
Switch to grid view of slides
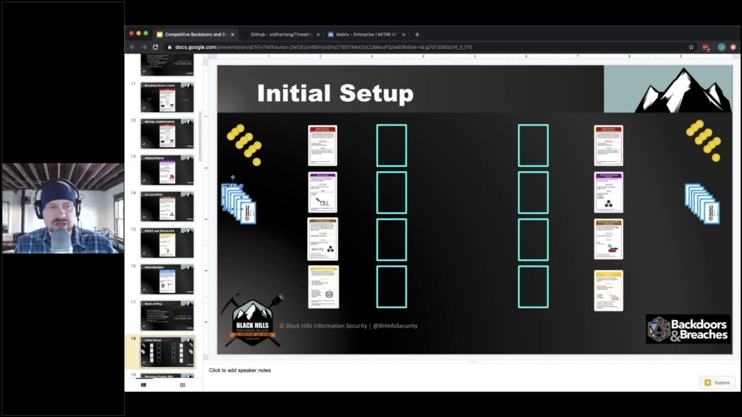coord(183,385)
